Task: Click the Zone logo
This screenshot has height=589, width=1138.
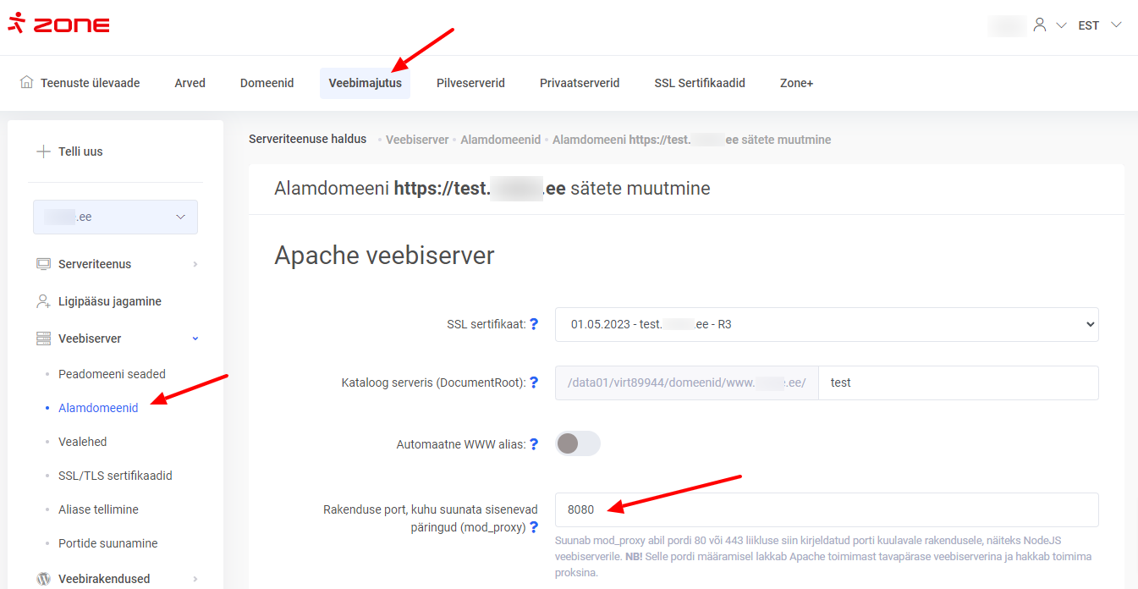Action: coord(58,25)
